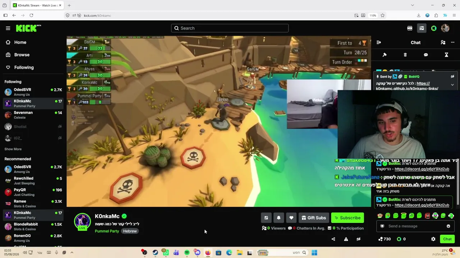Open the emoji picker in message box
460x258 pixels.
click(448, 226)
